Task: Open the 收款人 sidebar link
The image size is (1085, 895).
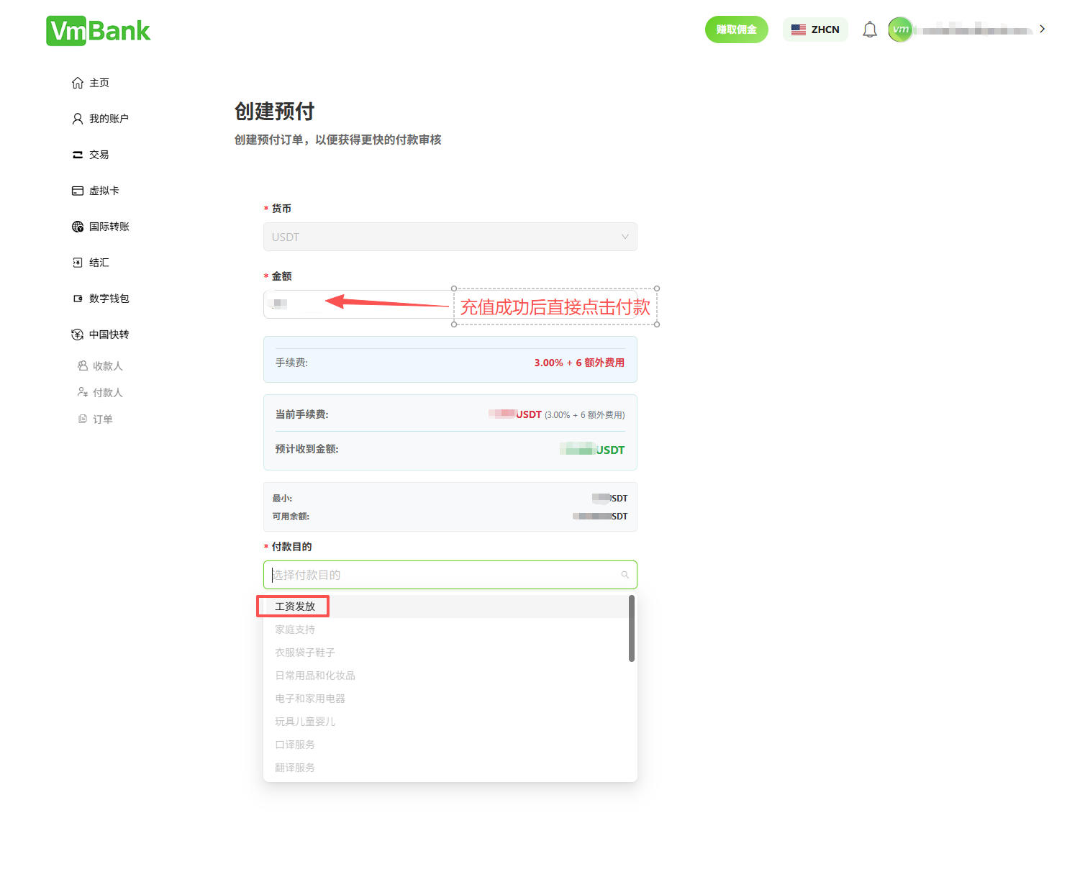Action: [x=108, y=365]
